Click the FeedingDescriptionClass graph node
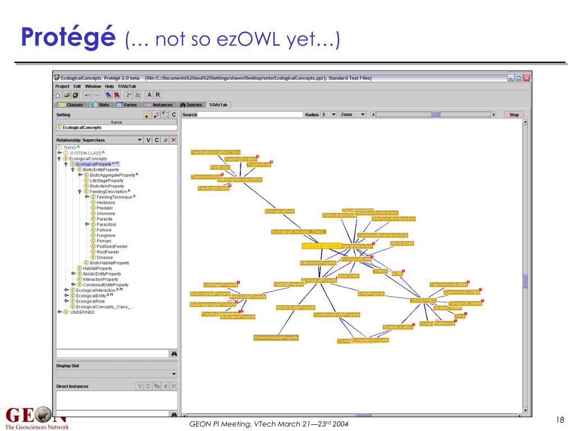The image size is (575, 431). [x=216, y=152]
